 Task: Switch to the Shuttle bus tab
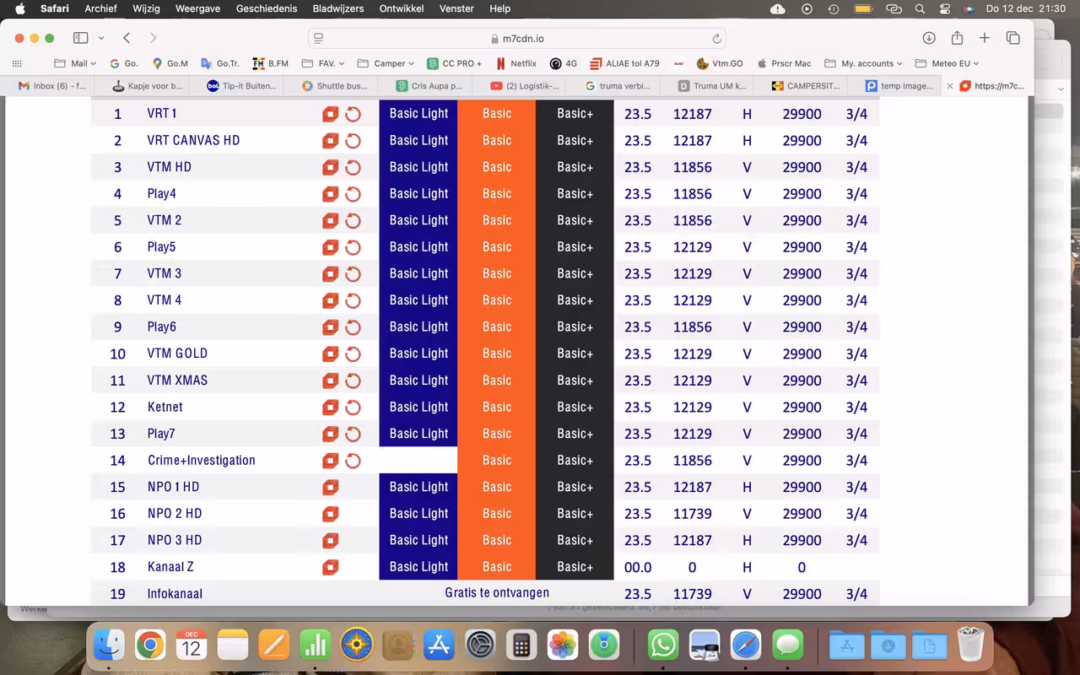[x=335, y=86]
